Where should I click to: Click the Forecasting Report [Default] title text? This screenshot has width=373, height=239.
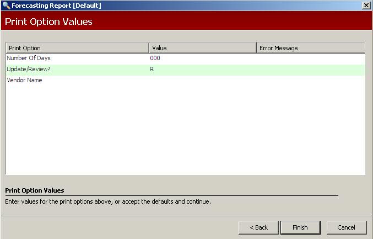tap(57, 5)
